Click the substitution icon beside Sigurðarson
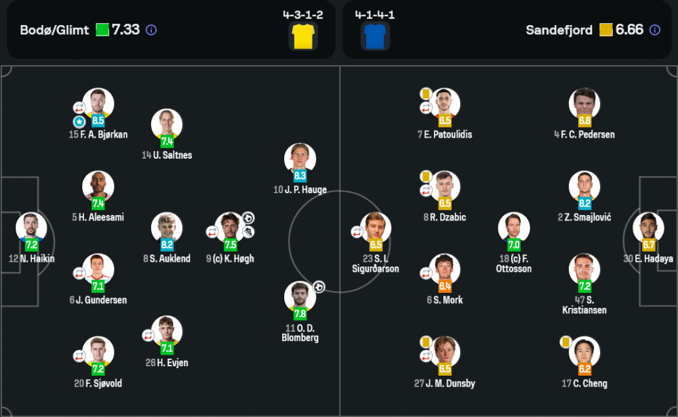The height and width of the screenshot is (417, 678). pos(356,232)
